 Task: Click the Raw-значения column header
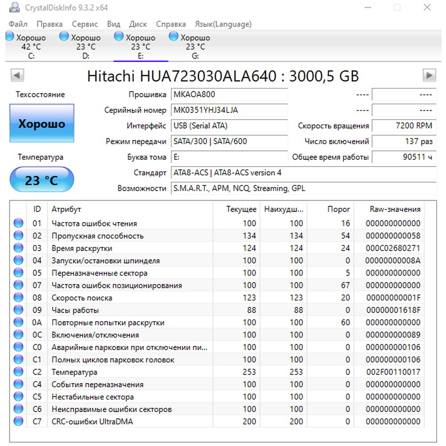coord(389,209)
